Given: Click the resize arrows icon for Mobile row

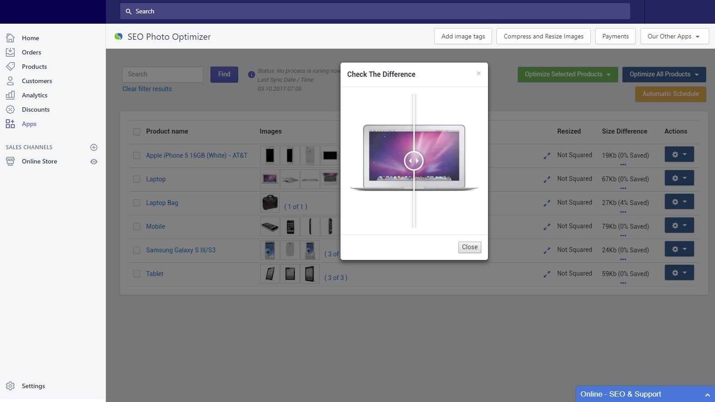Looking at the screenshot, I should pyautogui.click(x=547, y=227).
